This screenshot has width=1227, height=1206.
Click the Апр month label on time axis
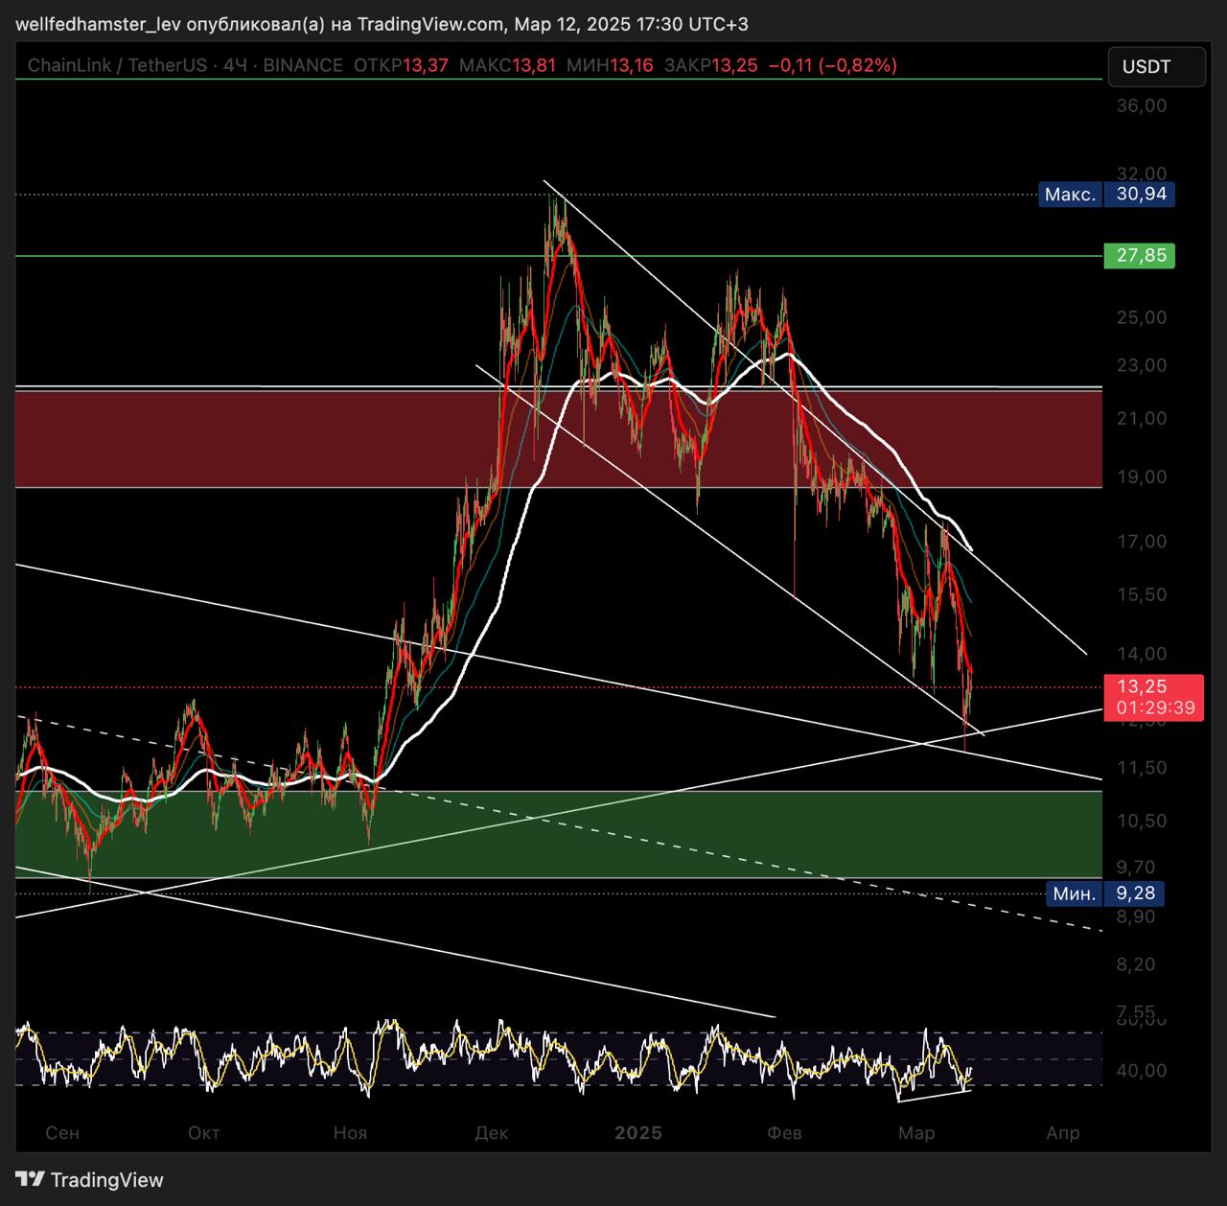coord(1063,1133)
